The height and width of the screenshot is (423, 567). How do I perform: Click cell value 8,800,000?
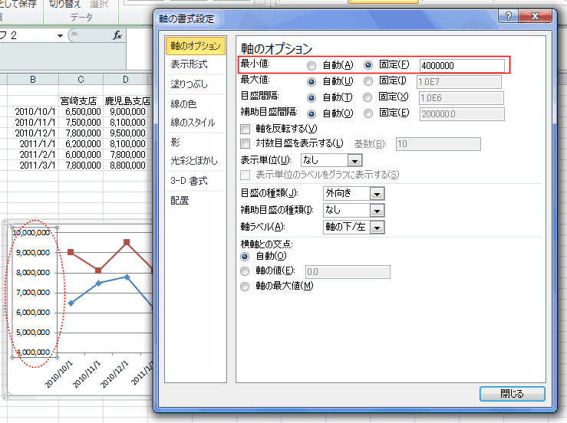click(x=126, y=165)
